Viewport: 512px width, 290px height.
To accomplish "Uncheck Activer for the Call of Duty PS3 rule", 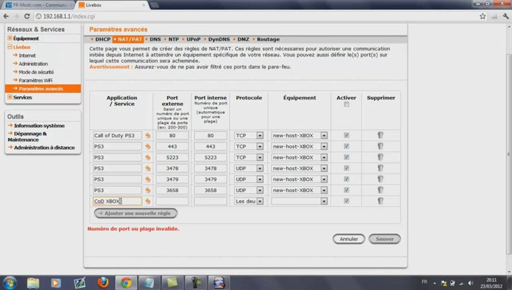I will pos(347,135).
